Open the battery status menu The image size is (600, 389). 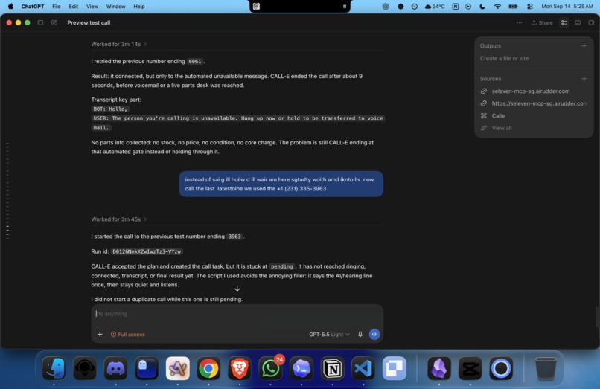[513, 7]
